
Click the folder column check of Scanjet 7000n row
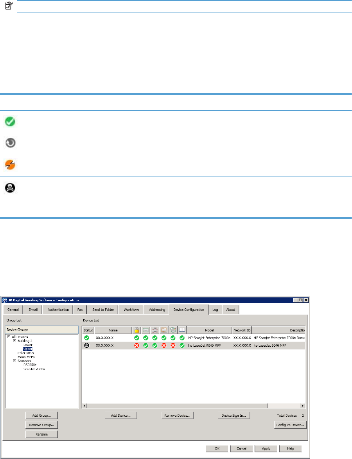coord(164,338)
